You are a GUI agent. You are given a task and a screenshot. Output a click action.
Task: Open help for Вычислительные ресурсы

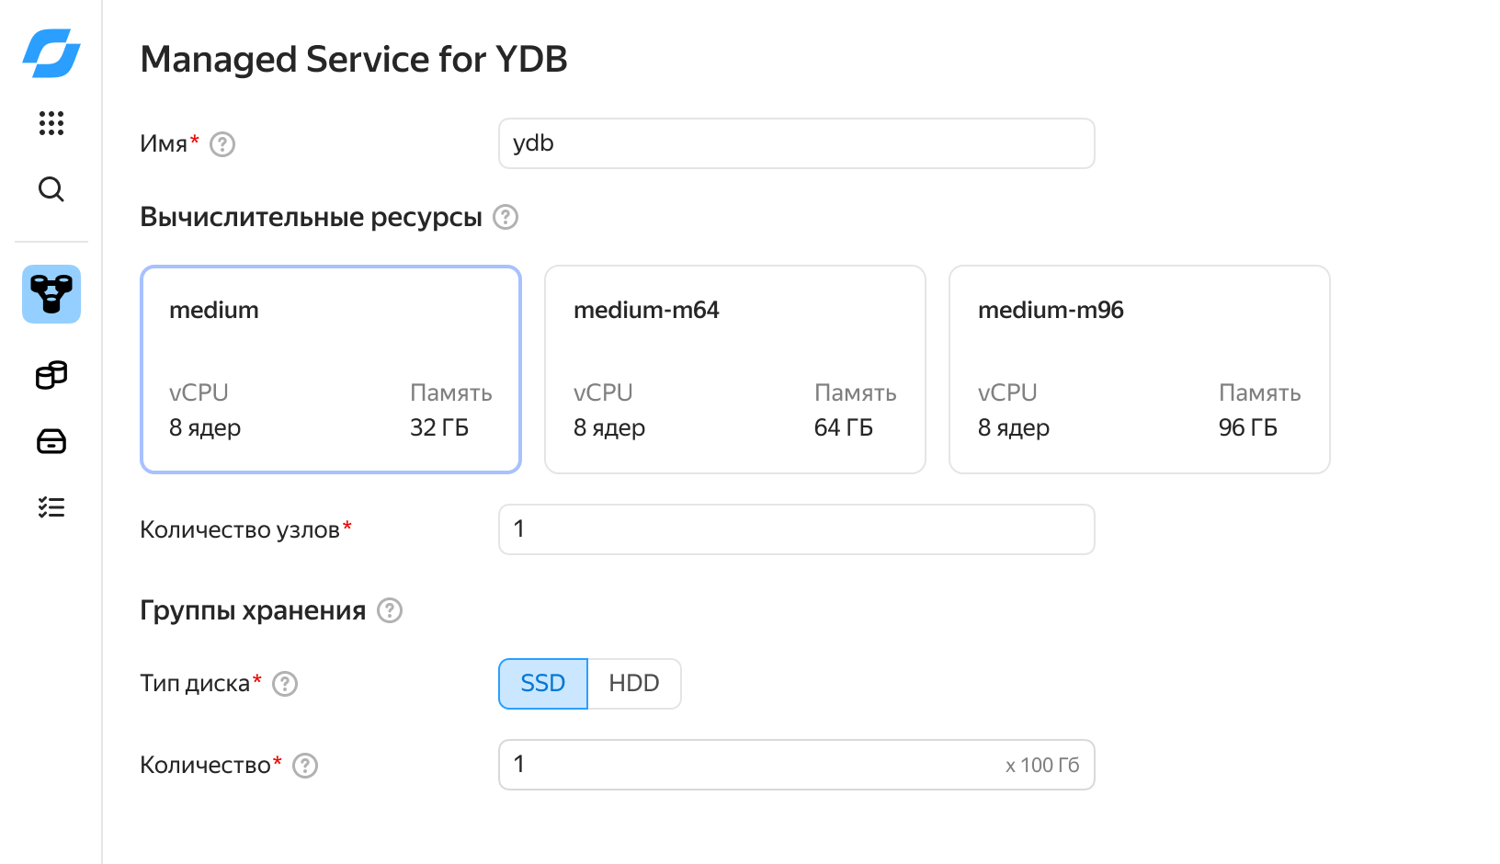pos(505,217)
